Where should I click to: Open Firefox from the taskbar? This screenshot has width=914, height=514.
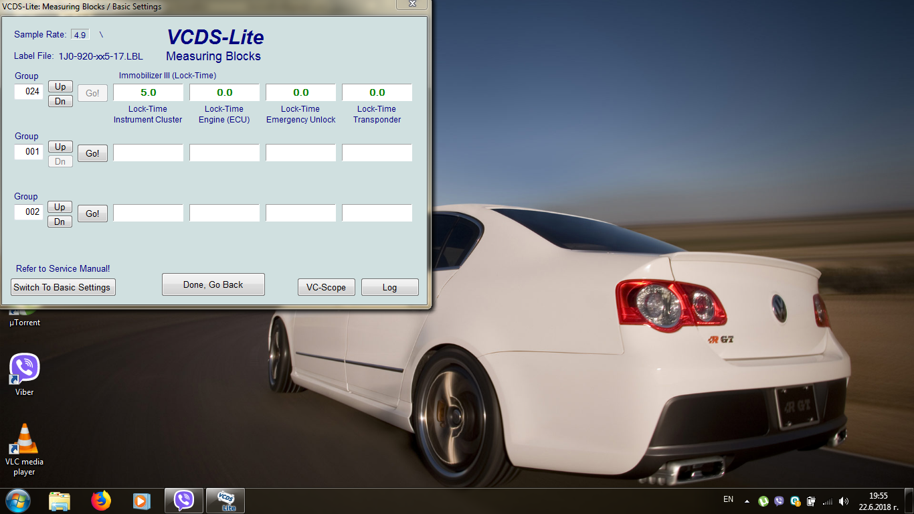tap(100, 501)
